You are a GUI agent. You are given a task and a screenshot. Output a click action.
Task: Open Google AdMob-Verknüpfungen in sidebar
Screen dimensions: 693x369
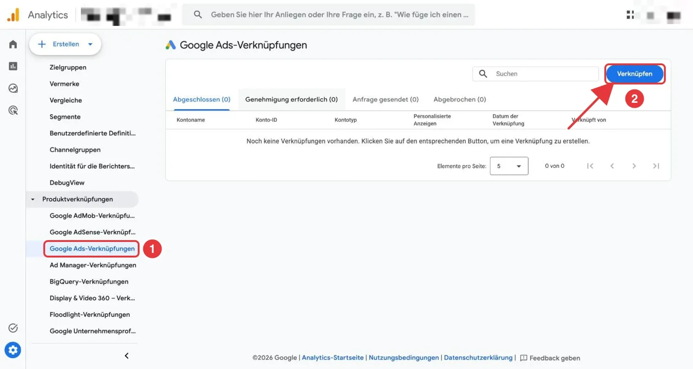92,216
